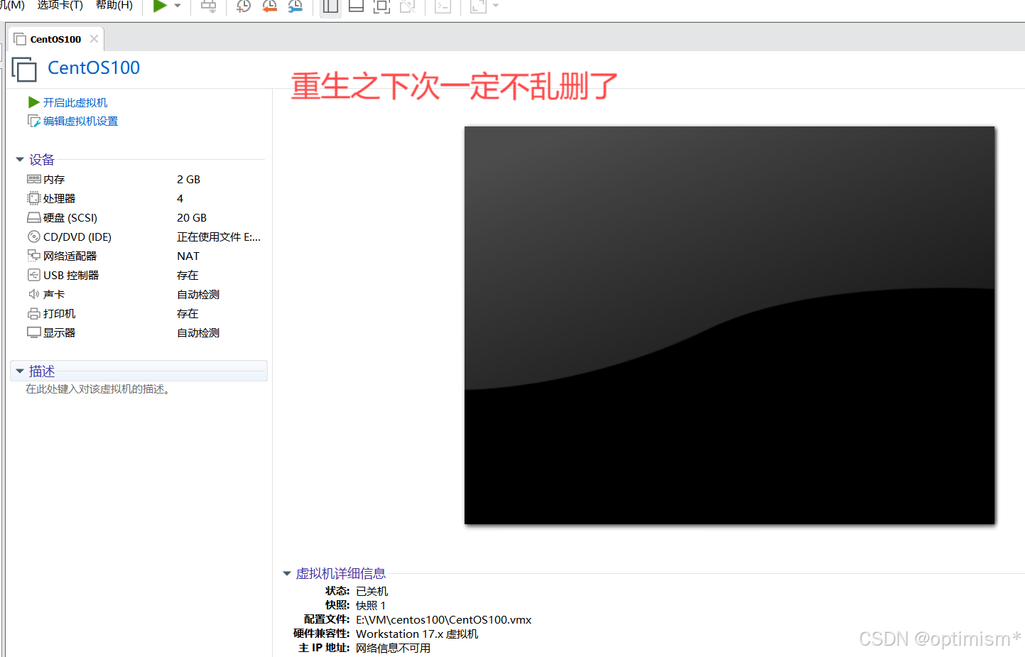The image size is (1025, 657).
Task: Toggle the library sidebar view icon
Action: [x=330, y=6]
